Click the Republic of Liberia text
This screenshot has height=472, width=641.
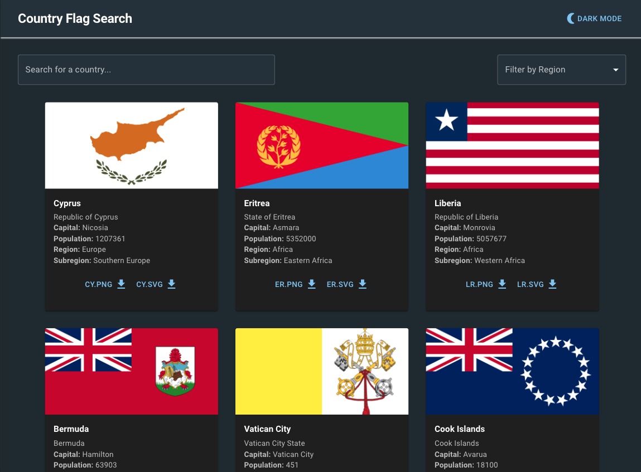[466, 217]
